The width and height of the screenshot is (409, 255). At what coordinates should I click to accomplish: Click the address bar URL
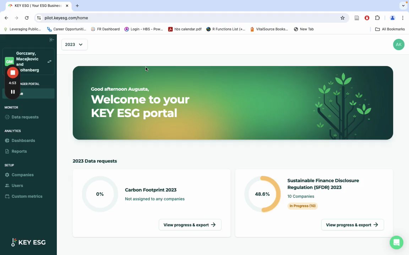(66, 18)
